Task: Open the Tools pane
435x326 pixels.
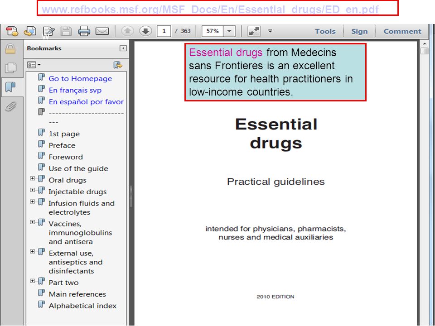Action: point(325,31)
